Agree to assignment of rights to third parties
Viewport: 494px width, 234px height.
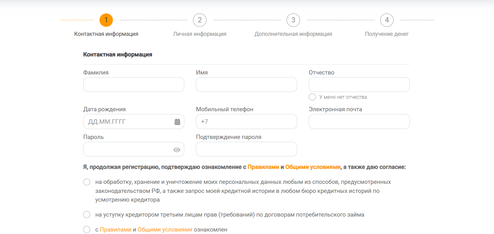pyautogui.click(x=87, y=215)
